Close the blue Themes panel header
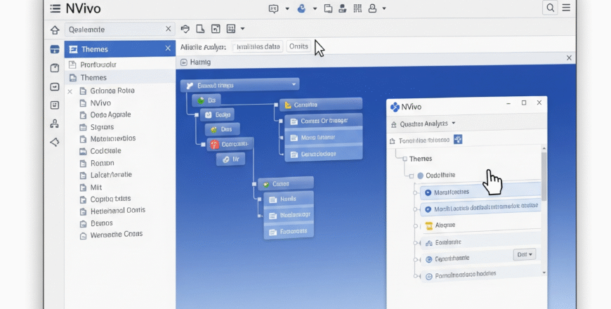This screenshot has height=309, width=611. pos(168,48)
